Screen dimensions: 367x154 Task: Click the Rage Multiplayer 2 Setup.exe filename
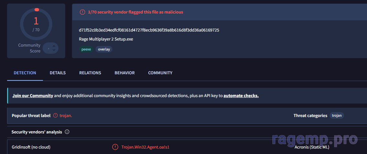click(106, 39)
